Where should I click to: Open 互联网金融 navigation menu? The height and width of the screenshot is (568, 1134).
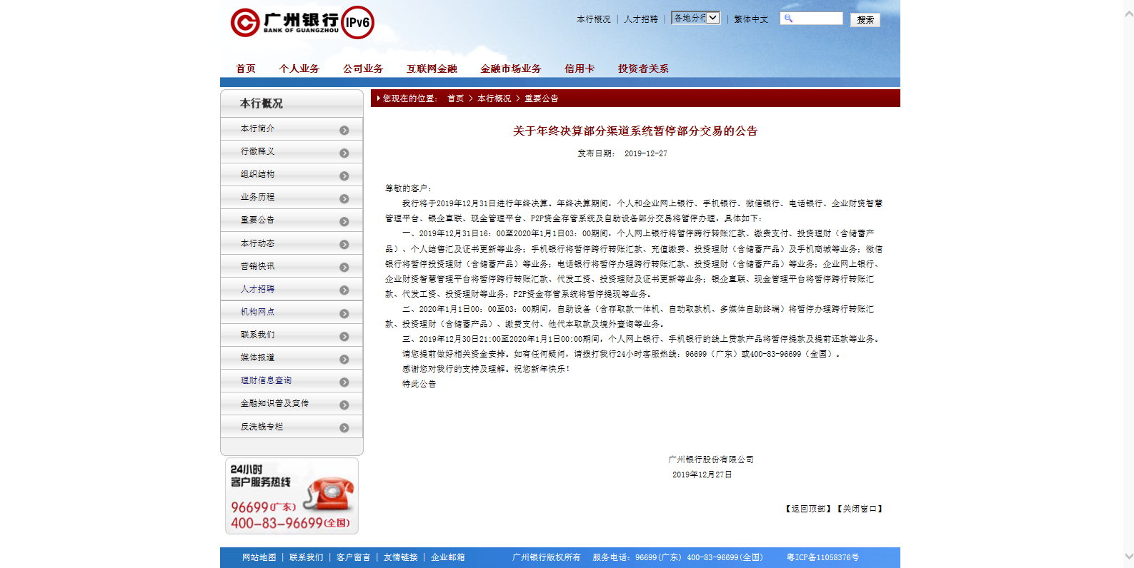[x=432, y=69]
